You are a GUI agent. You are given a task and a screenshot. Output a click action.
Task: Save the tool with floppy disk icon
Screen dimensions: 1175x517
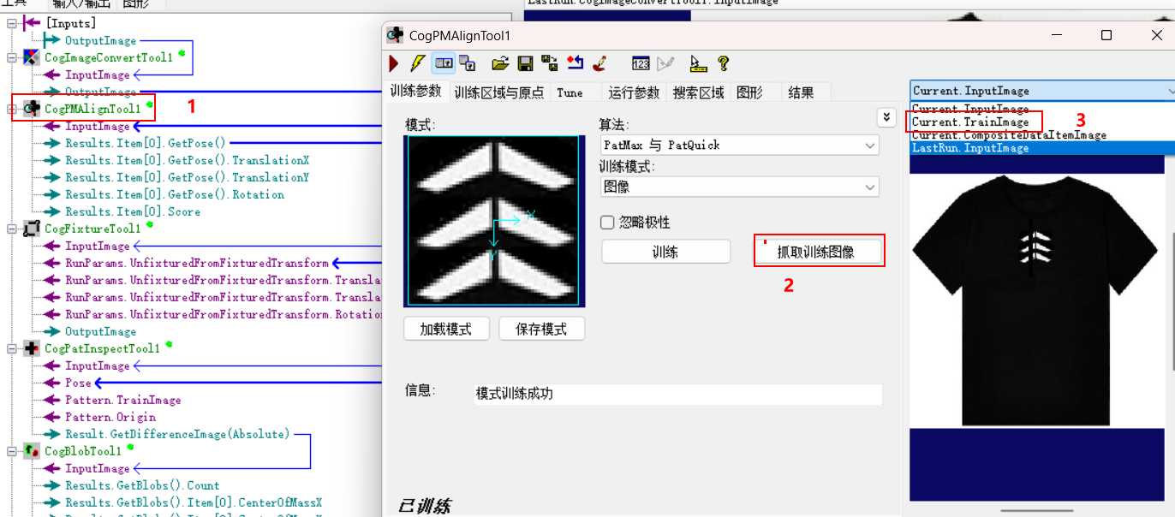[x=526, y=63]
